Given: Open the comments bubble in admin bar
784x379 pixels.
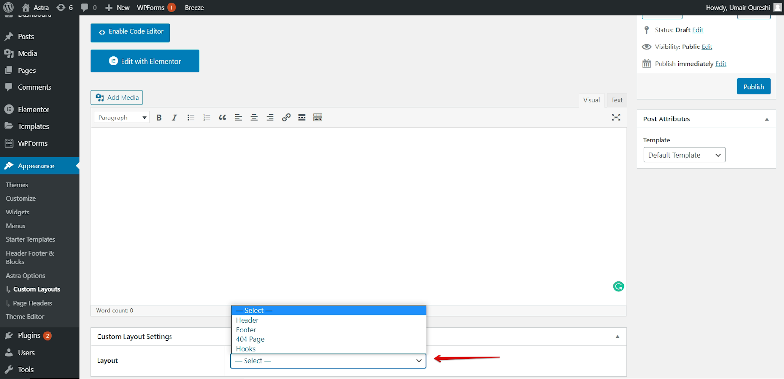Looking at the screenshot, I should [89, 7].
